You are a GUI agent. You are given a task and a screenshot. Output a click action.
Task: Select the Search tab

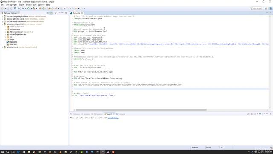109,114
